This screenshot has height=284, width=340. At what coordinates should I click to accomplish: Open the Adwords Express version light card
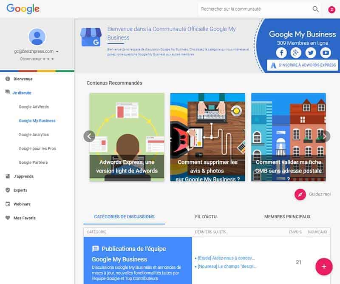tap(127, 137)
